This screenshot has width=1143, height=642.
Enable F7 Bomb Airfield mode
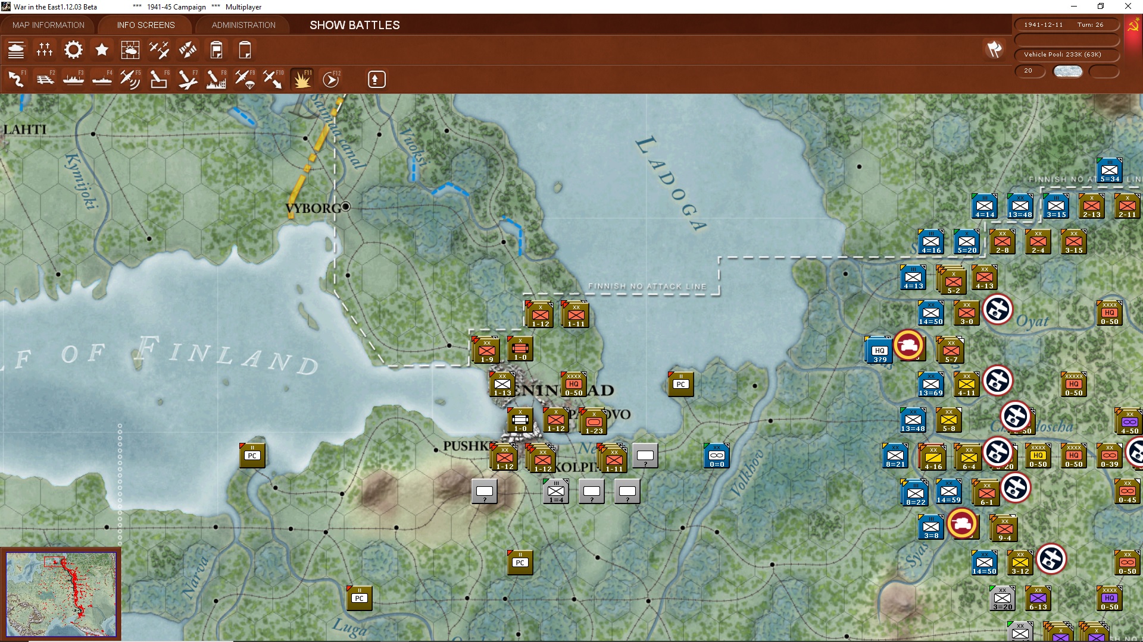tap(188, 79)
